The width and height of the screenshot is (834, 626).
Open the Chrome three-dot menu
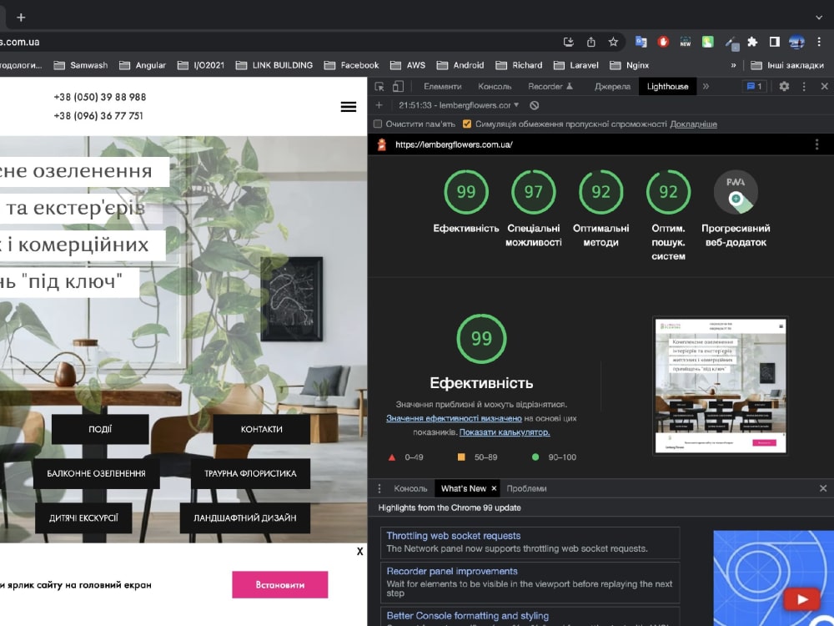pyautogui.click(x=819, y=42)
